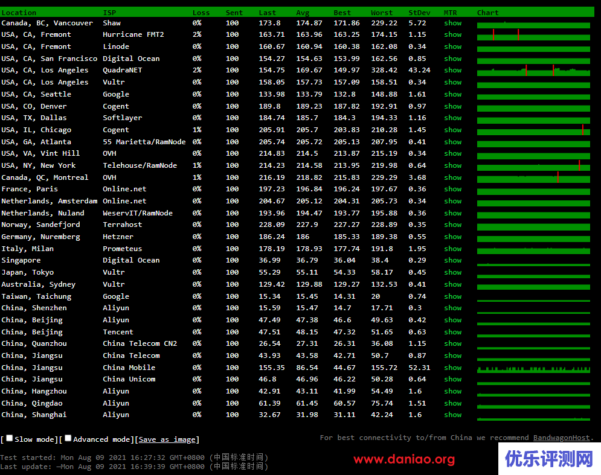Image resolution: width=601 pixels, height=475 pixels.
Task: Click the Location column header
Action: tap(19, 13)
